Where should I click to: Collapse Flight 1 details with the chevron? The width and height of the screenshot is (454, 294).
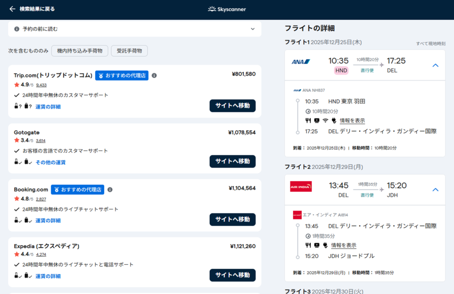[x=435, y=65]
